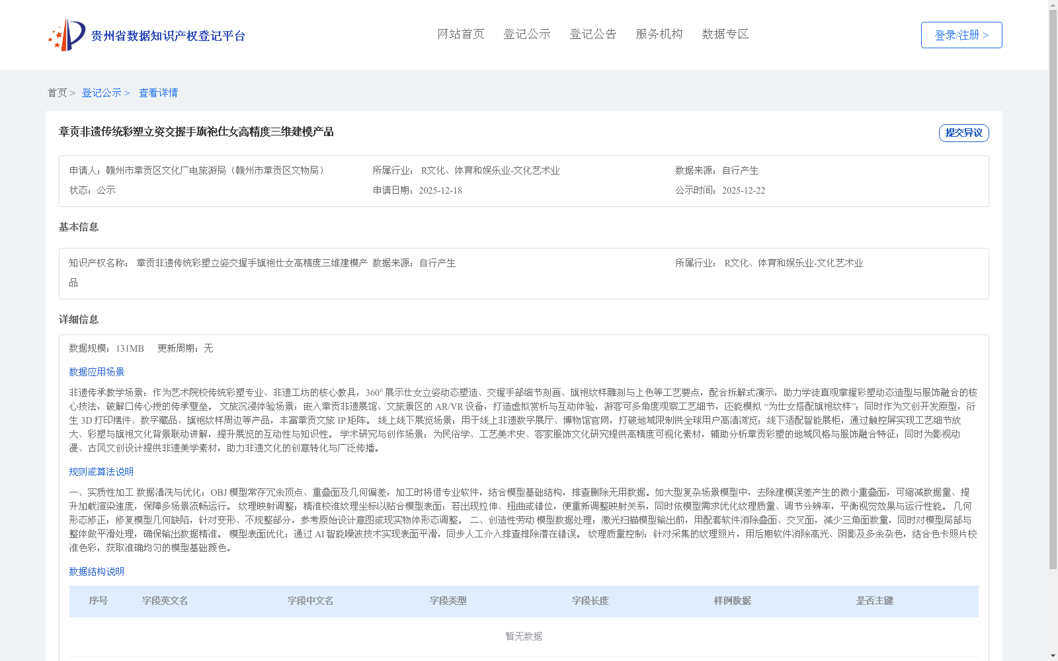The height and width of the screenshot is (661, 1058).
Task: Click the 字段英文名 column header
Action: tap(165, 601)
